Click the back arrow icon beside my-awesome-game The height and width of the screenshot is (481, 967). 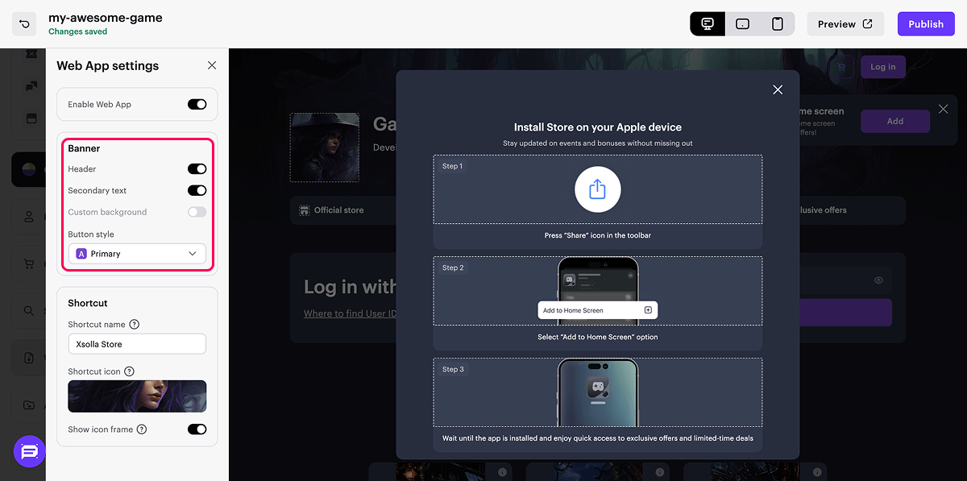point(24,23)
